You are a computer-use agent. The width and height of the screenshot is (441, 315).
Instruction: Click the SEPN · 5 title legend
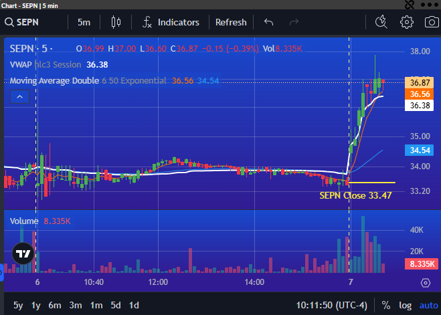[31, 49]
